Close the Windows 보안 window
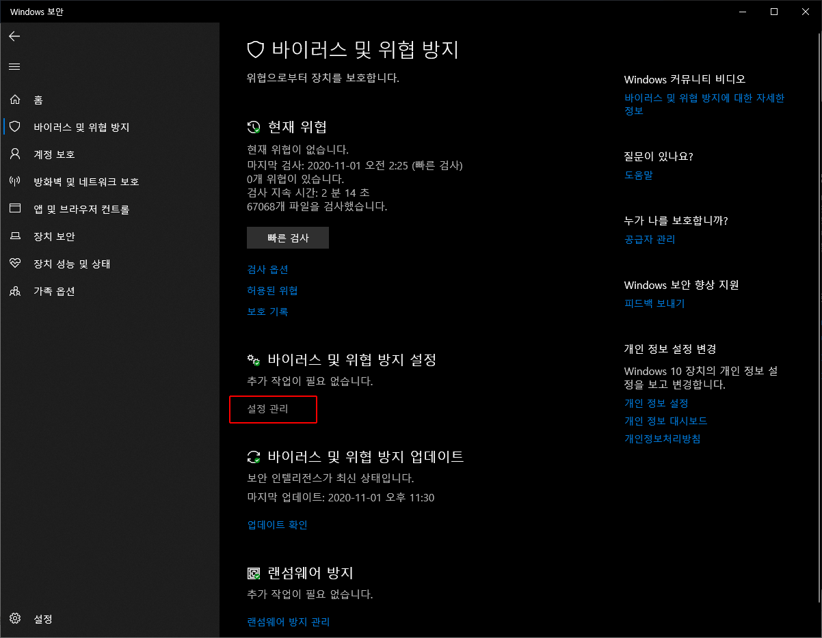 coord(806,12)
